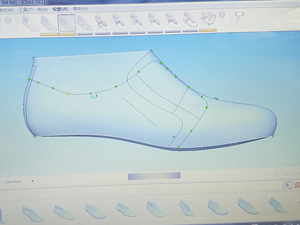300x225 pixels.
Task: Select the shoe icon with dotted panel pieces
Action: [x=137, y=22]
